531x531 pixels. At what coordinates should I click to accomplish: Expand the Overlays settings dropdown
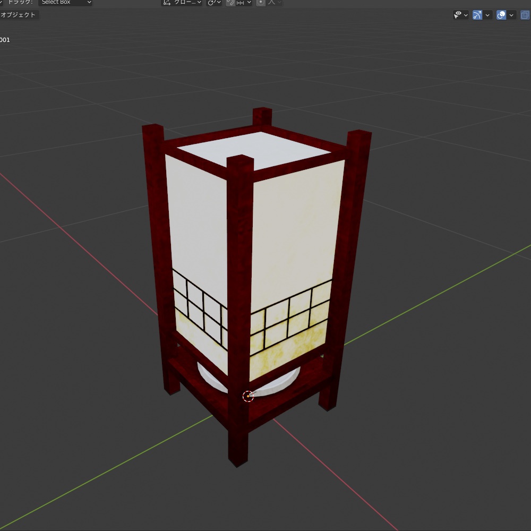click(x=511, y=15)
